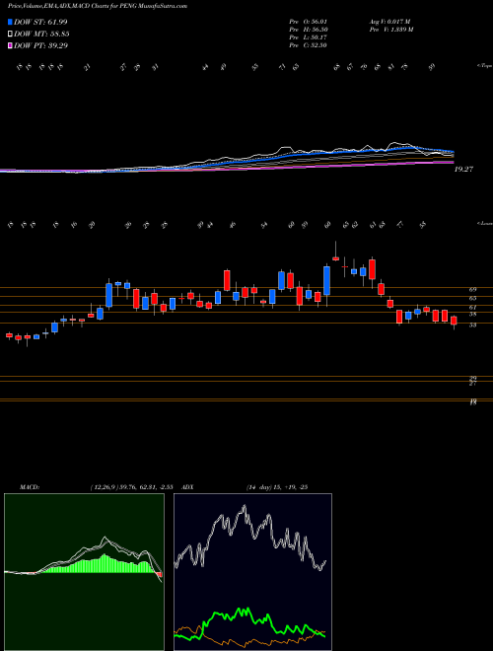493x651 pixels.
Task: Click the 19.27 label on EMA chart
Action: click(464, 170)
